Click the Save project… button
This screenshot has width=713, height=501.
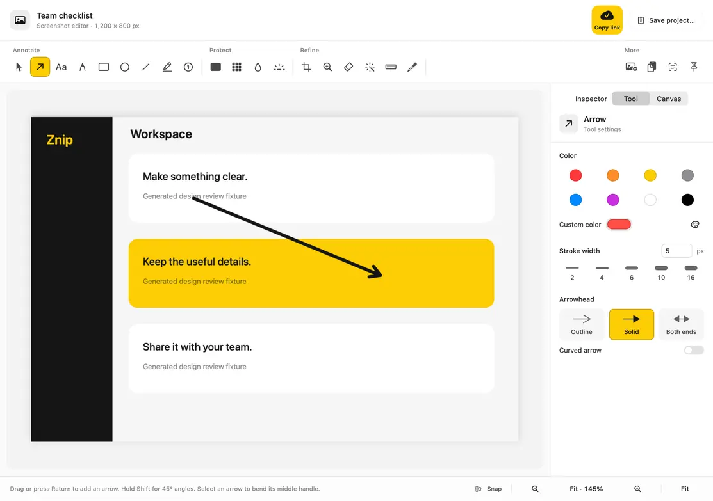666,20
